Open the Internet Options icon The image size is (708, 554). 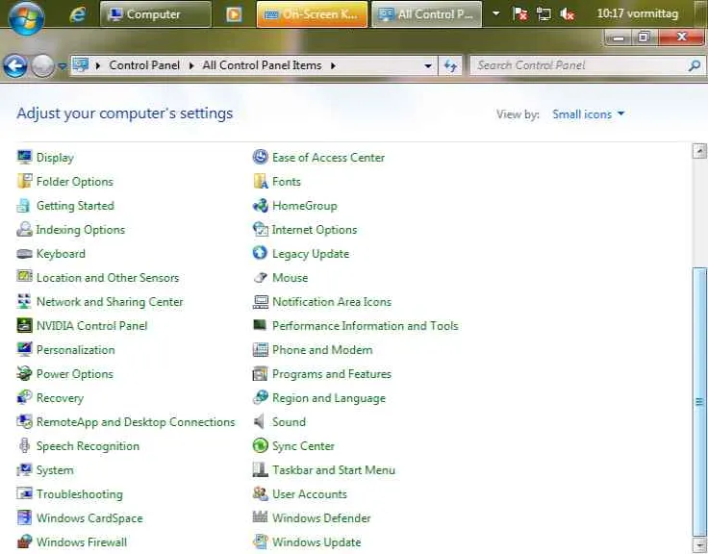260,229
